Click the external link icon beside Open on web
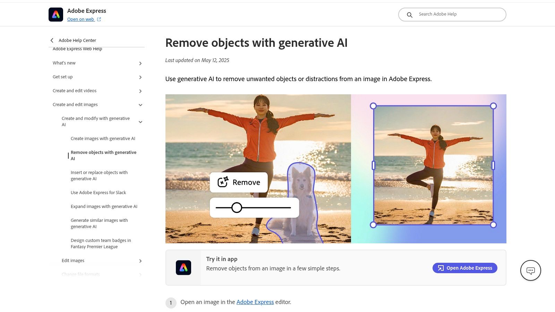 click(x=99, y=19)
